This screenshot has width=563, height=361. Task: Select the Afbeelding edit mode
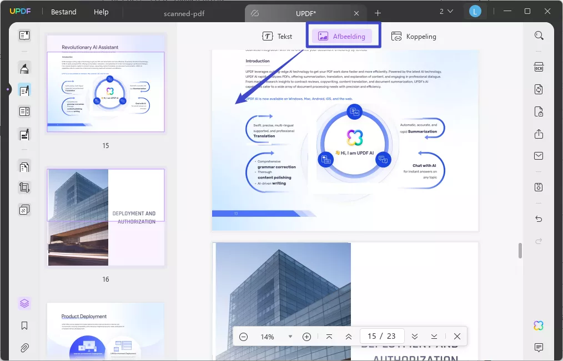(x=342, y=36)
